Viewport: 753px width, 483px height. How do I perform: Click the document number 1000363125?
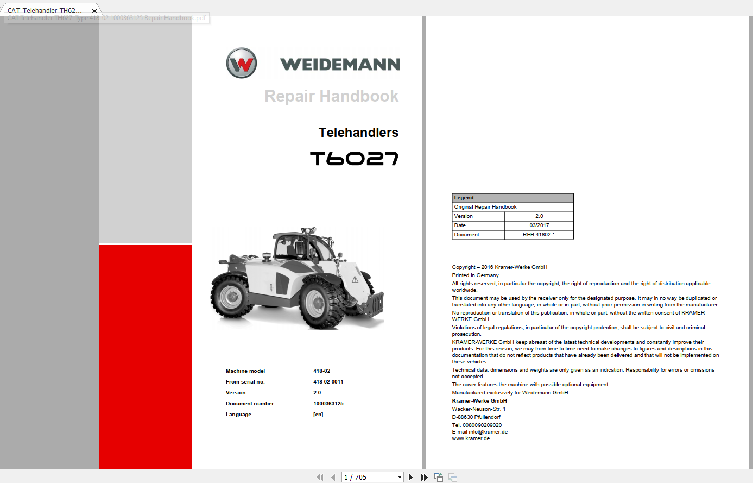click(x=328, y=404)
